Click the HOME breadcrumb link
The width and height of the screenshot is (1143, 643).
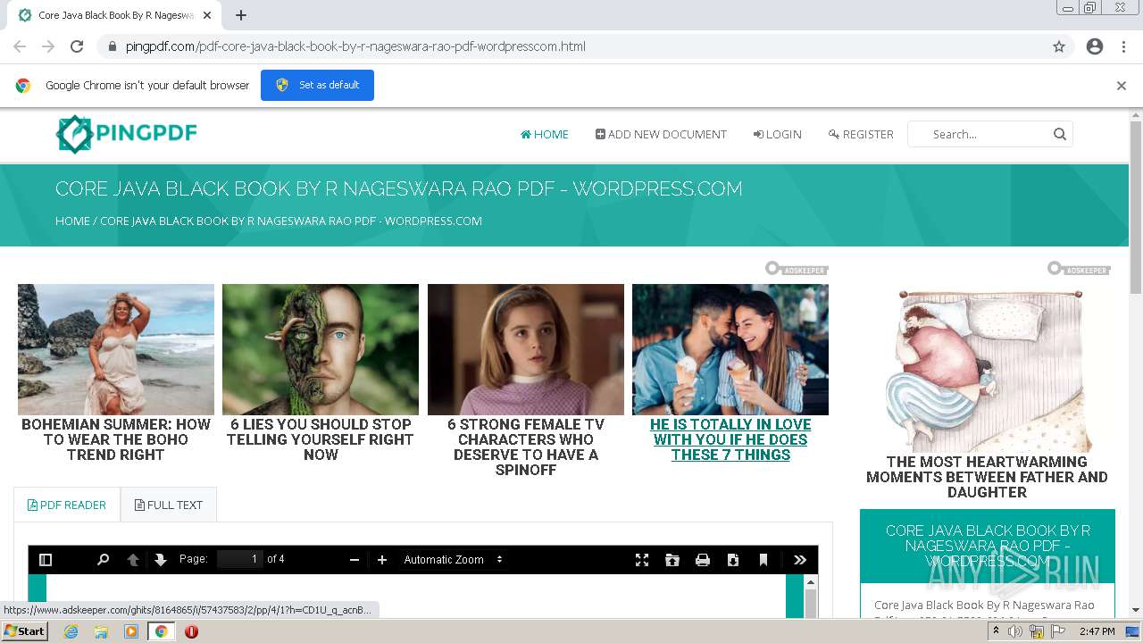pyautogui.click(x=72, y=221)
